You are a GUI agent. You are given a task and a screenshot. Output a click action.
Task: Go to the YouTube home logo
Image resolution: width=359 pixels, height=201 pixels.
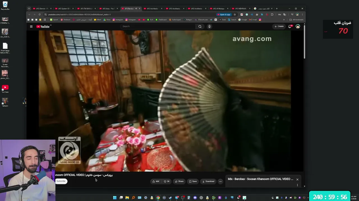tap(43, 27)
